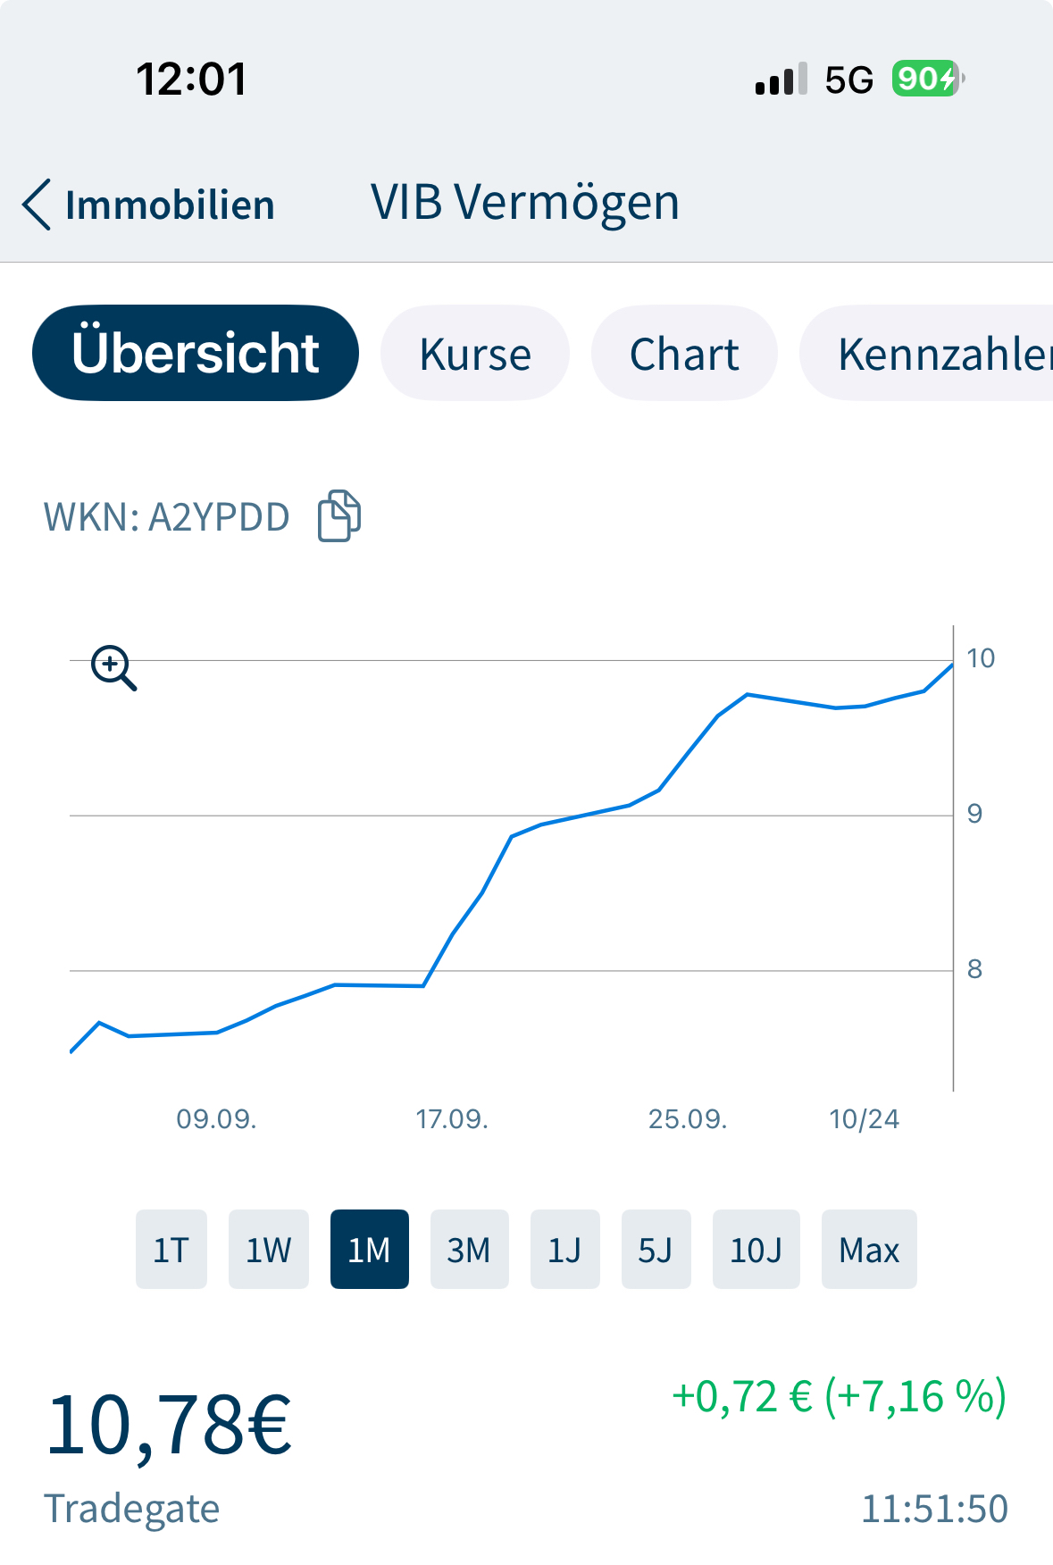1053x1565 pixels.
Task: Show the 1J chart range
Action: click(564, 1249)
